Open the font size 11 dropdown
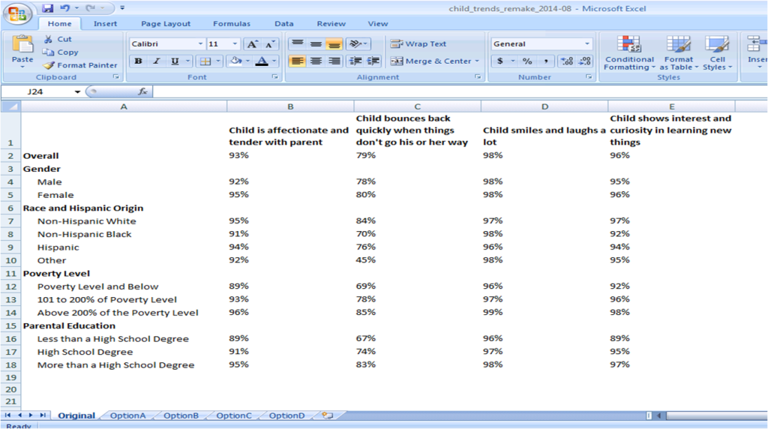The image size is (768, 429). tap(235, 44)
